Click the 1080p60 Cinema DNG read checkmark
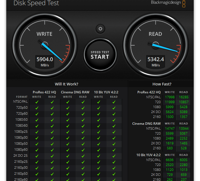 pyautogui.click(x=83, y=150)
